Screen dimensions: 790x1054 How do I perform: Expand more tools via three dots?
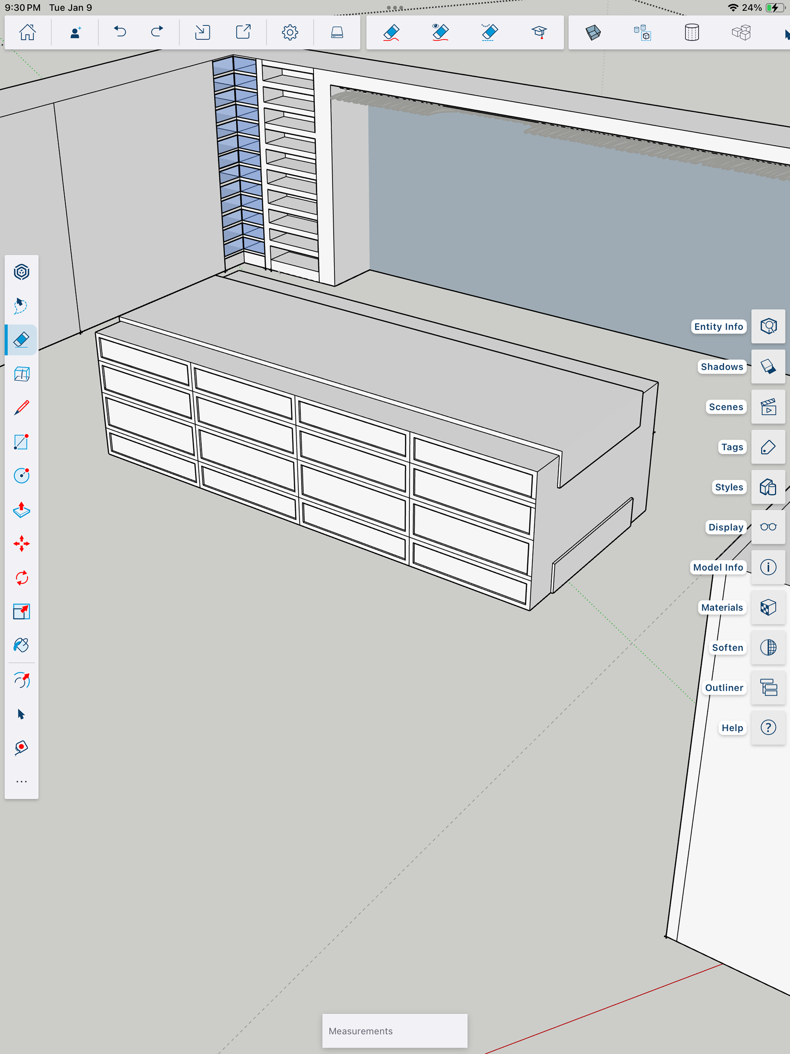point(21,782)
